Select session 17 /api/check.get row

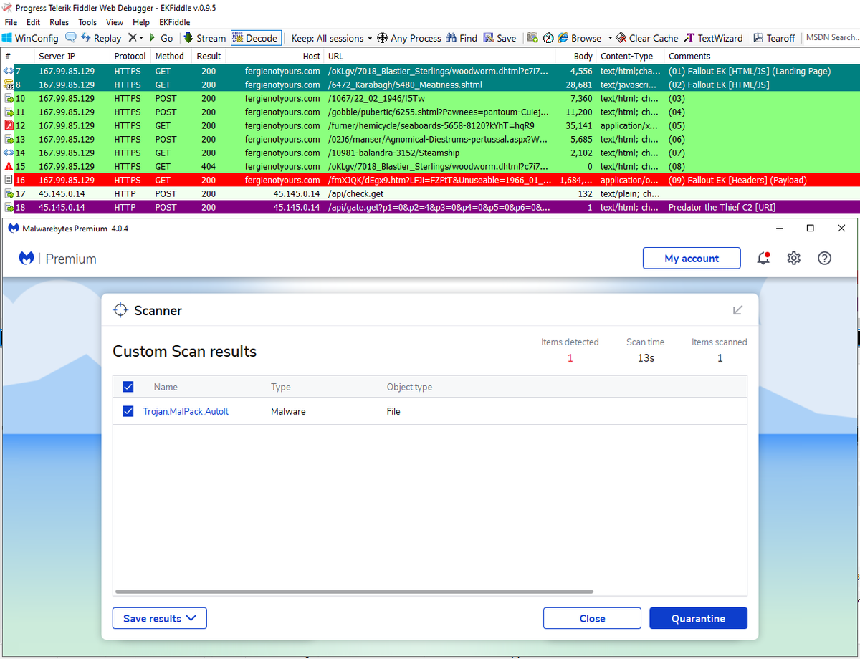(430, 193)
